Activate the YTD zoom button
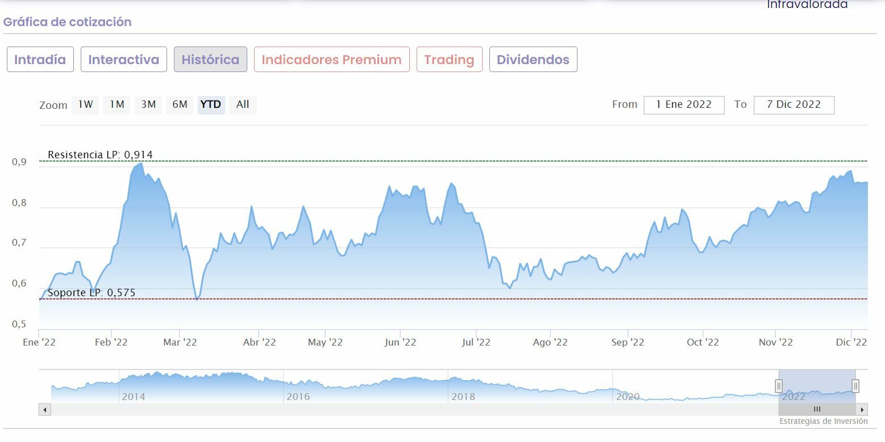The height and width of the screenshot is (442, 885). pos(211,104)
